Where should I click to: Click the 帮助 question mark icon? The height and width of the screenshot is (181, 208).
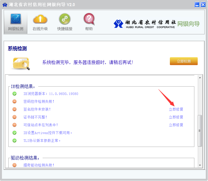pos(89,20)
